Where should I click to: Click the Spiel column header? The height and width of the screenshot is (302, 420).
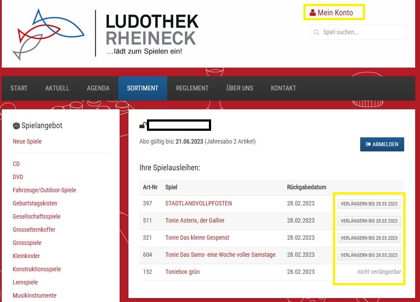[x=171, y=187]
